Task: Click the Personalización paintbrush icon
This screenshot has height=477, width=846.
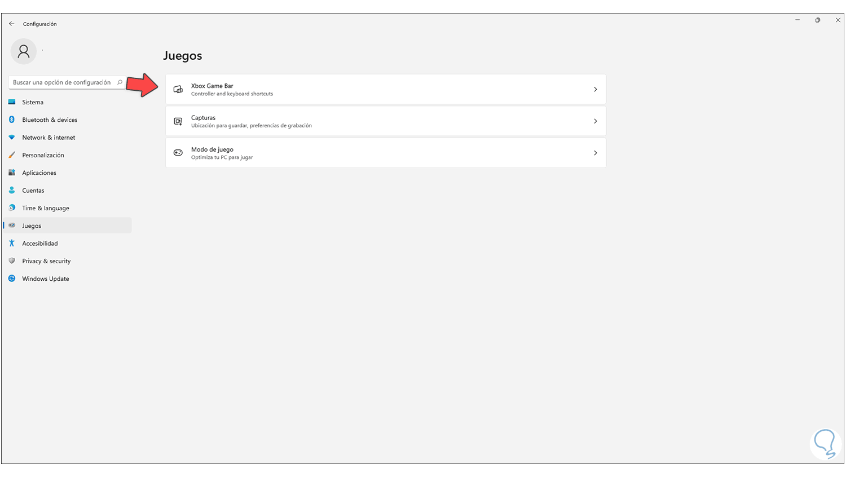Action: click(12, 155)
